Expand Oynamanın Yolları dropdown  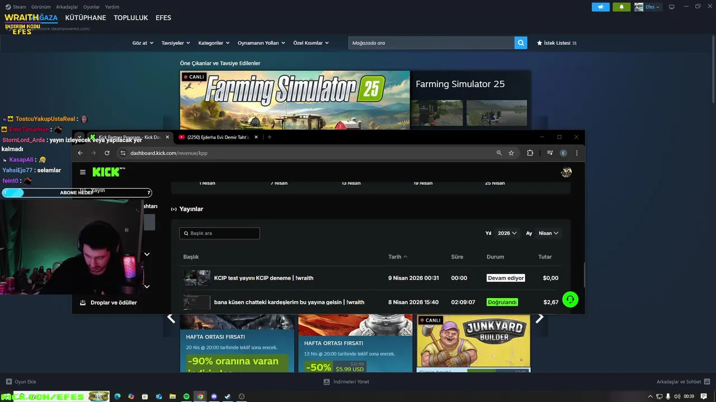[261, 43]
